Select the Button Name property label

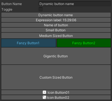click(12, 4)
